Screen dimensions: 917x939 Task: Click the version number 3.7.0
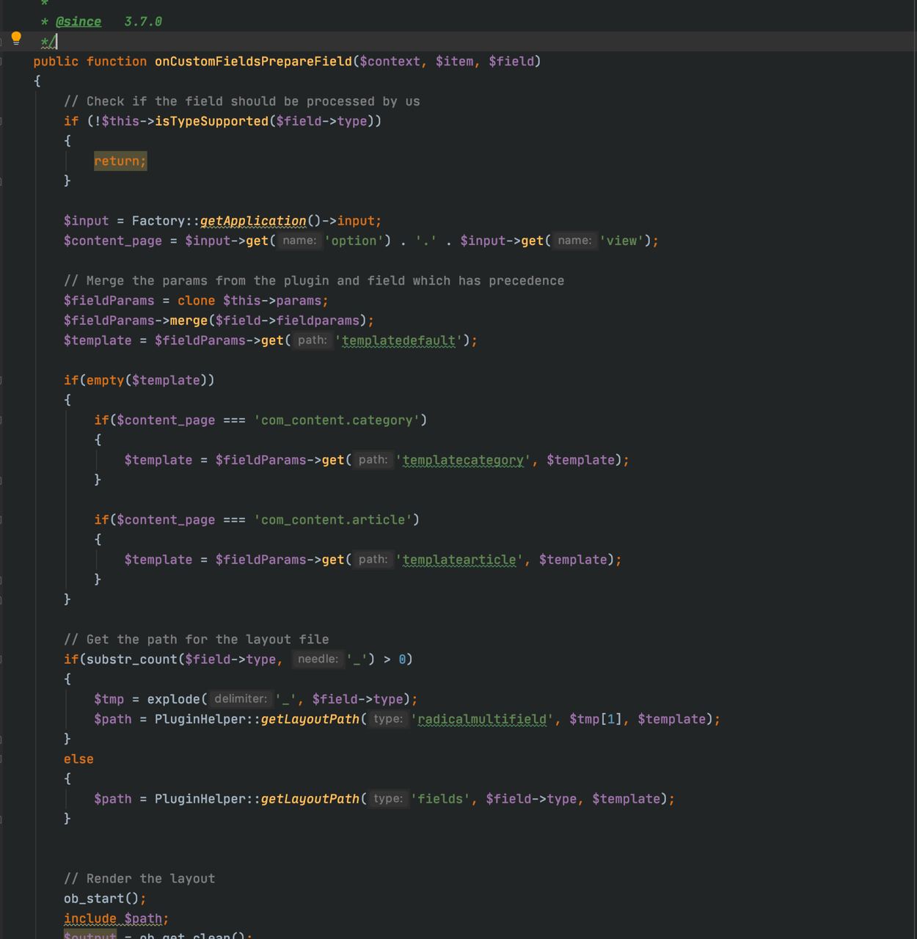coord(143,21)
